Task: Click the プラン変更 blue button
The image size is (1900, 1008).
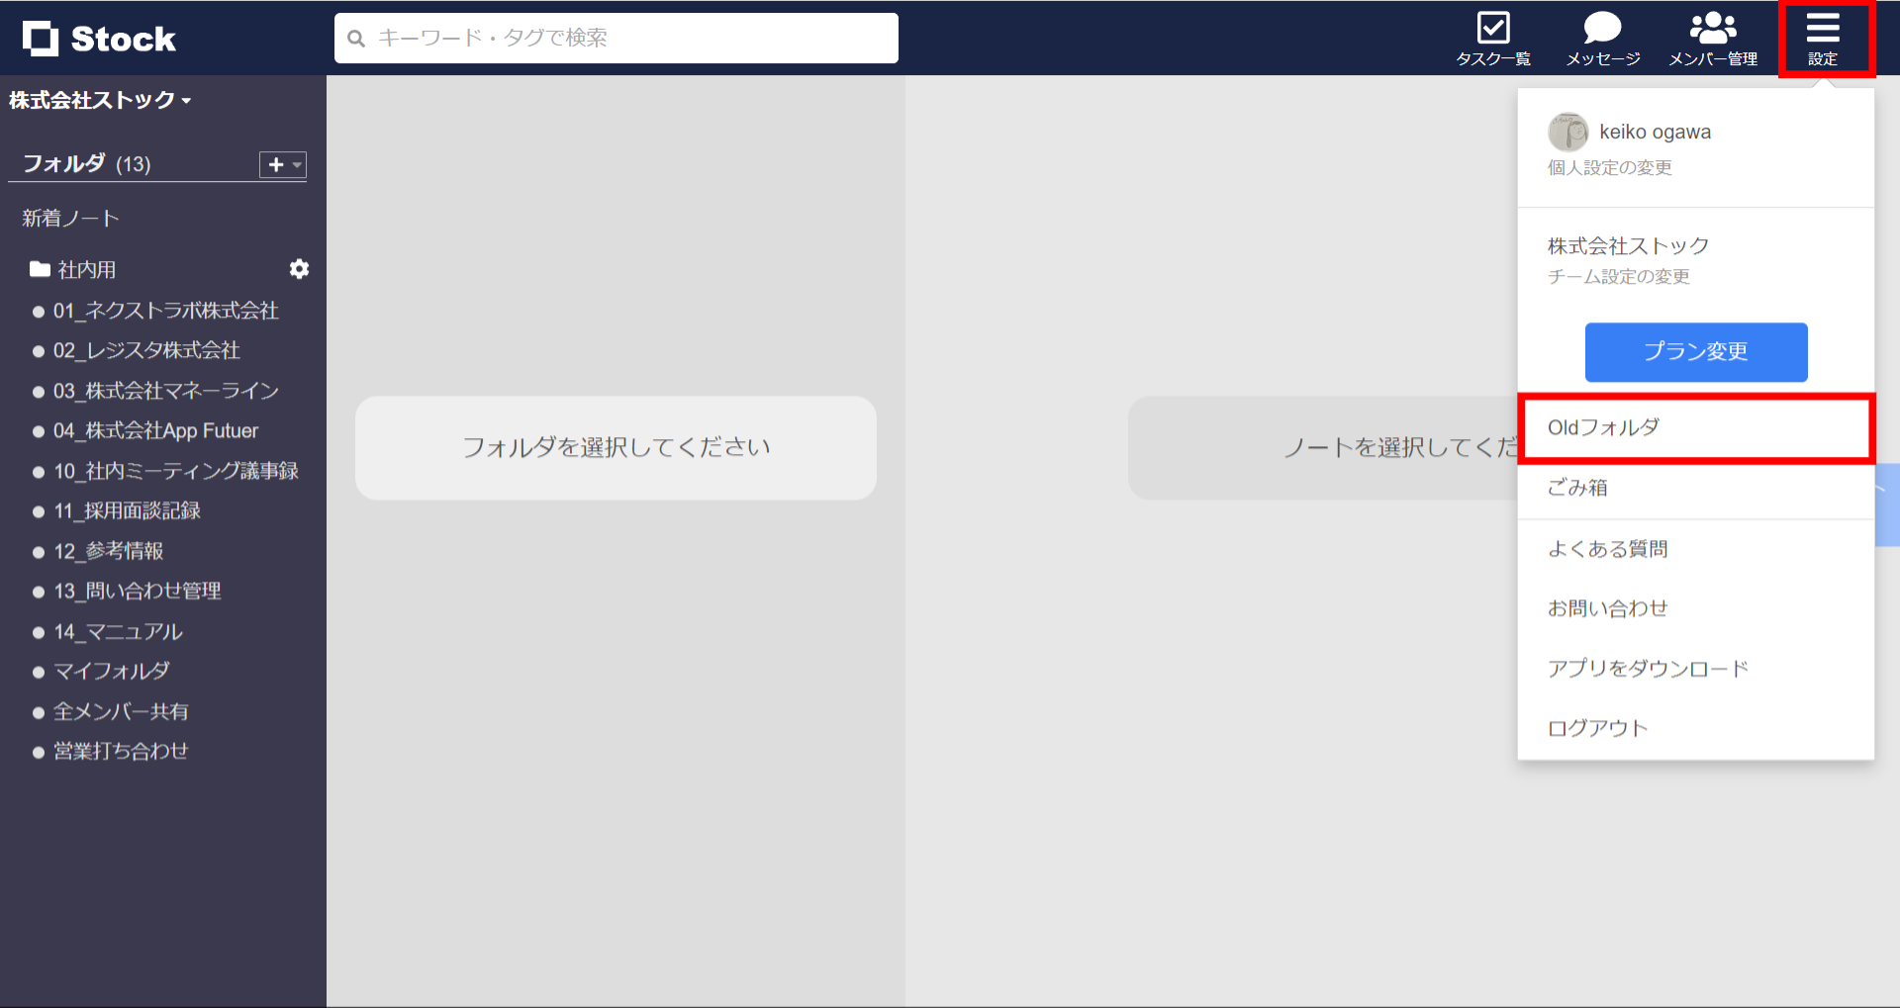Action: tap(1695, 352)
